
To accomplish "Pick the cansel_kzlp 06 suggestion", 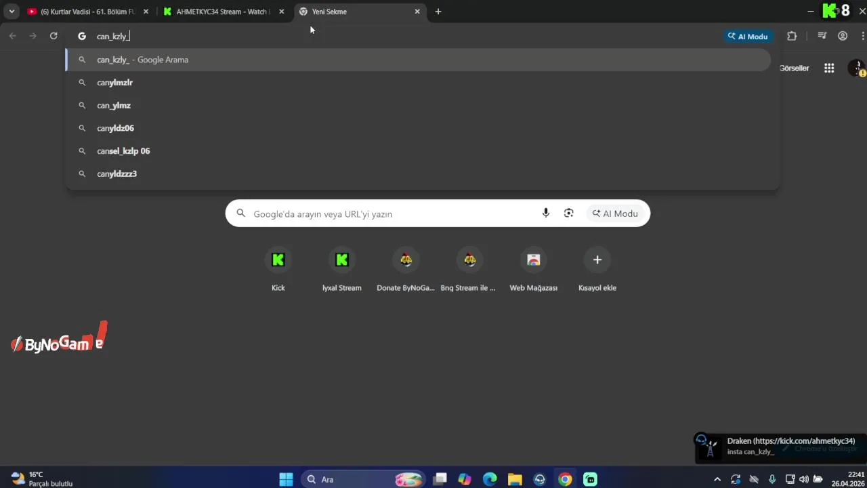I will 418,151.
